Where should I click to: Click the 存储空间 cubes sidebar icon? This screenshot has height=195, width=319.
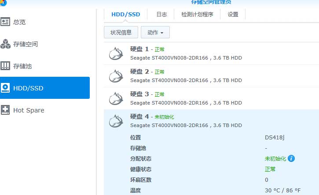coord(5,44)
